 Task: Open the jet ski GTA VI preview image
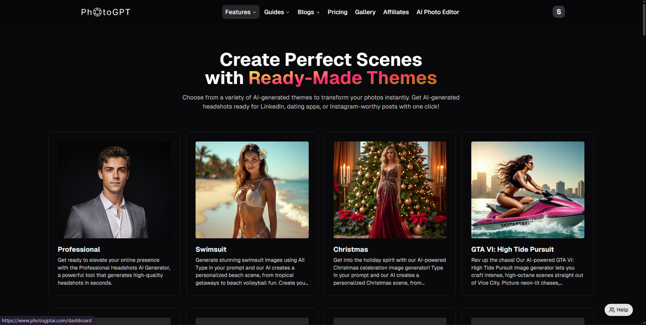tap(528, 189)
